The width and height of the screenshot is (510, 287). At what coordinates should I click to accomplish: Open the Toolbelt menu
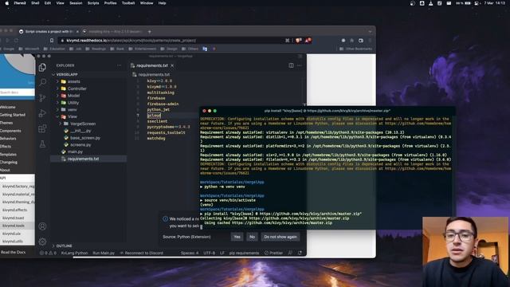click(x=128, y=3)
